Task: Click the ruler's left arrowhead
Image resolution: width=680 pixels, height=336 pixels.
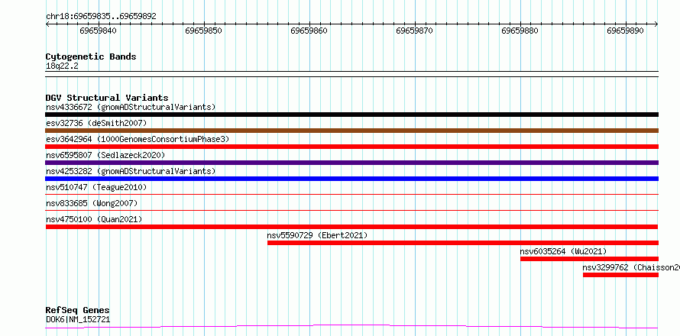Action: click(47, 24)
